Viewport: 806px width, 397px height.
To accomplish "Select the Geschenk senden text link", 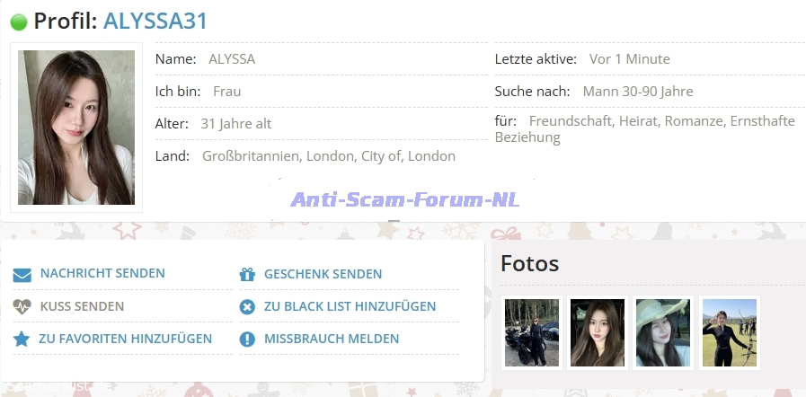I will point(323,274).
